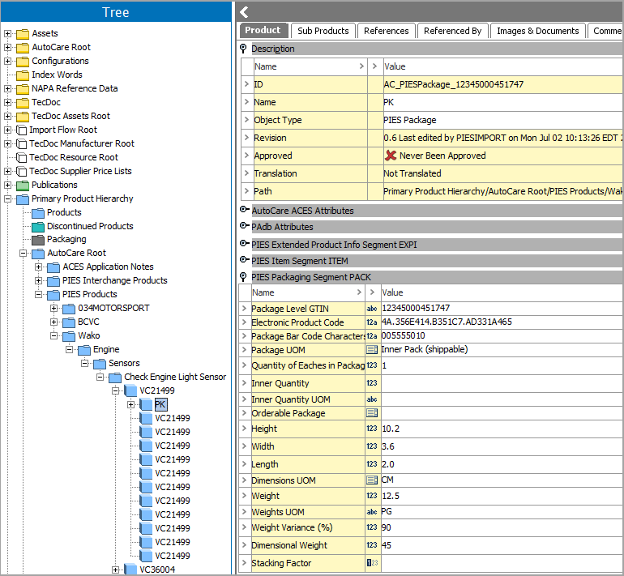This screenshot has height=576, width=624.
Task: Click the red X Never Been Approved icon
Action: point(391,156)
